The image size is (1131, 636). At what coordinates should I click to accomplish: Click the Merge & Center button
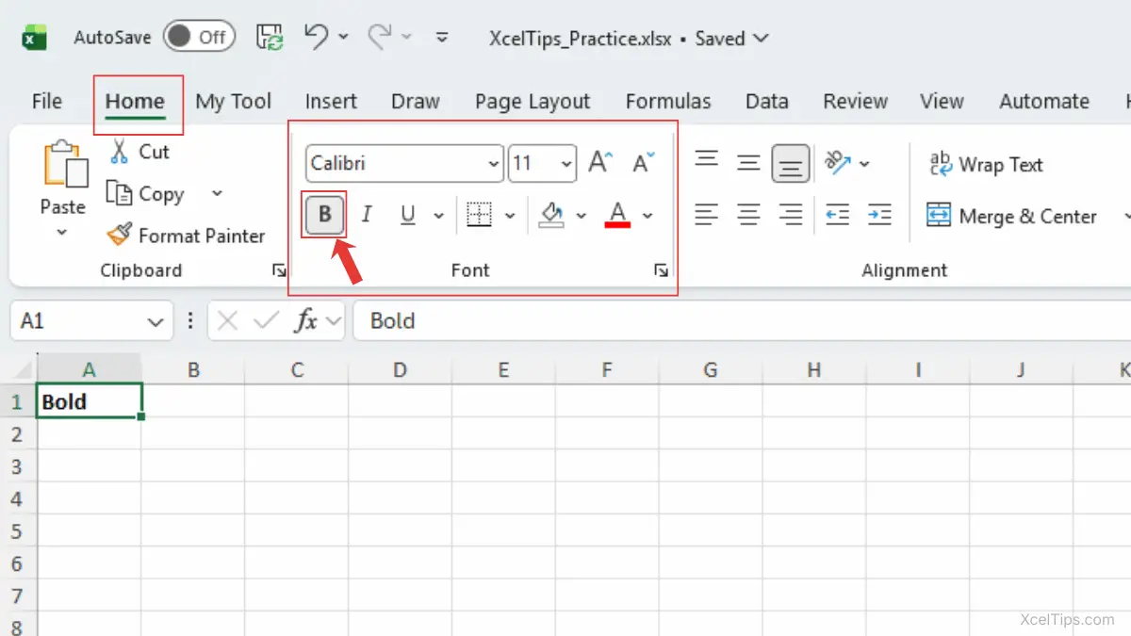(x=1012, y=216)
